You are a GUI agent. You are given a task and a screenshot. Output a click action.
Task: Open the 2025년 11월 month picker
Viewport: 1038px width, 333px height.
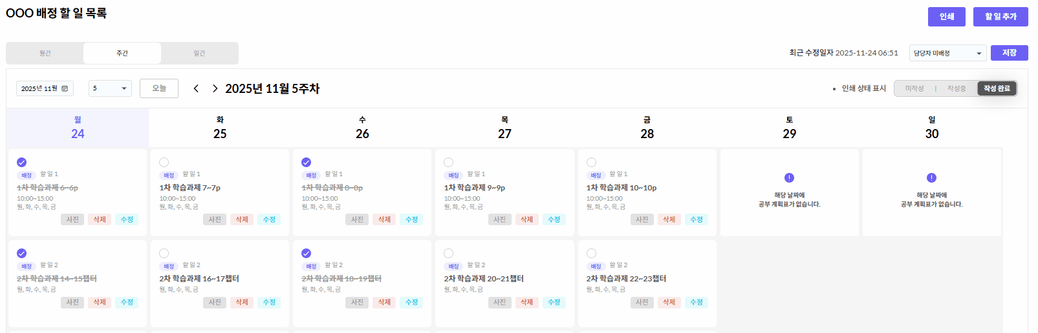click(x=44, y=88)
